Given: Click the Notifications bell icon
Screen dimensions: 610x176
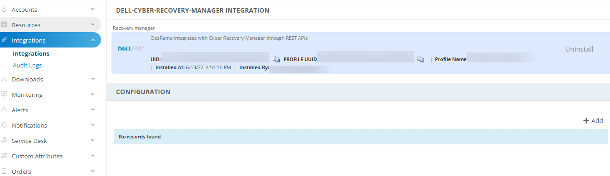Looking at the screenshot, I should click(x=4, y=125).
